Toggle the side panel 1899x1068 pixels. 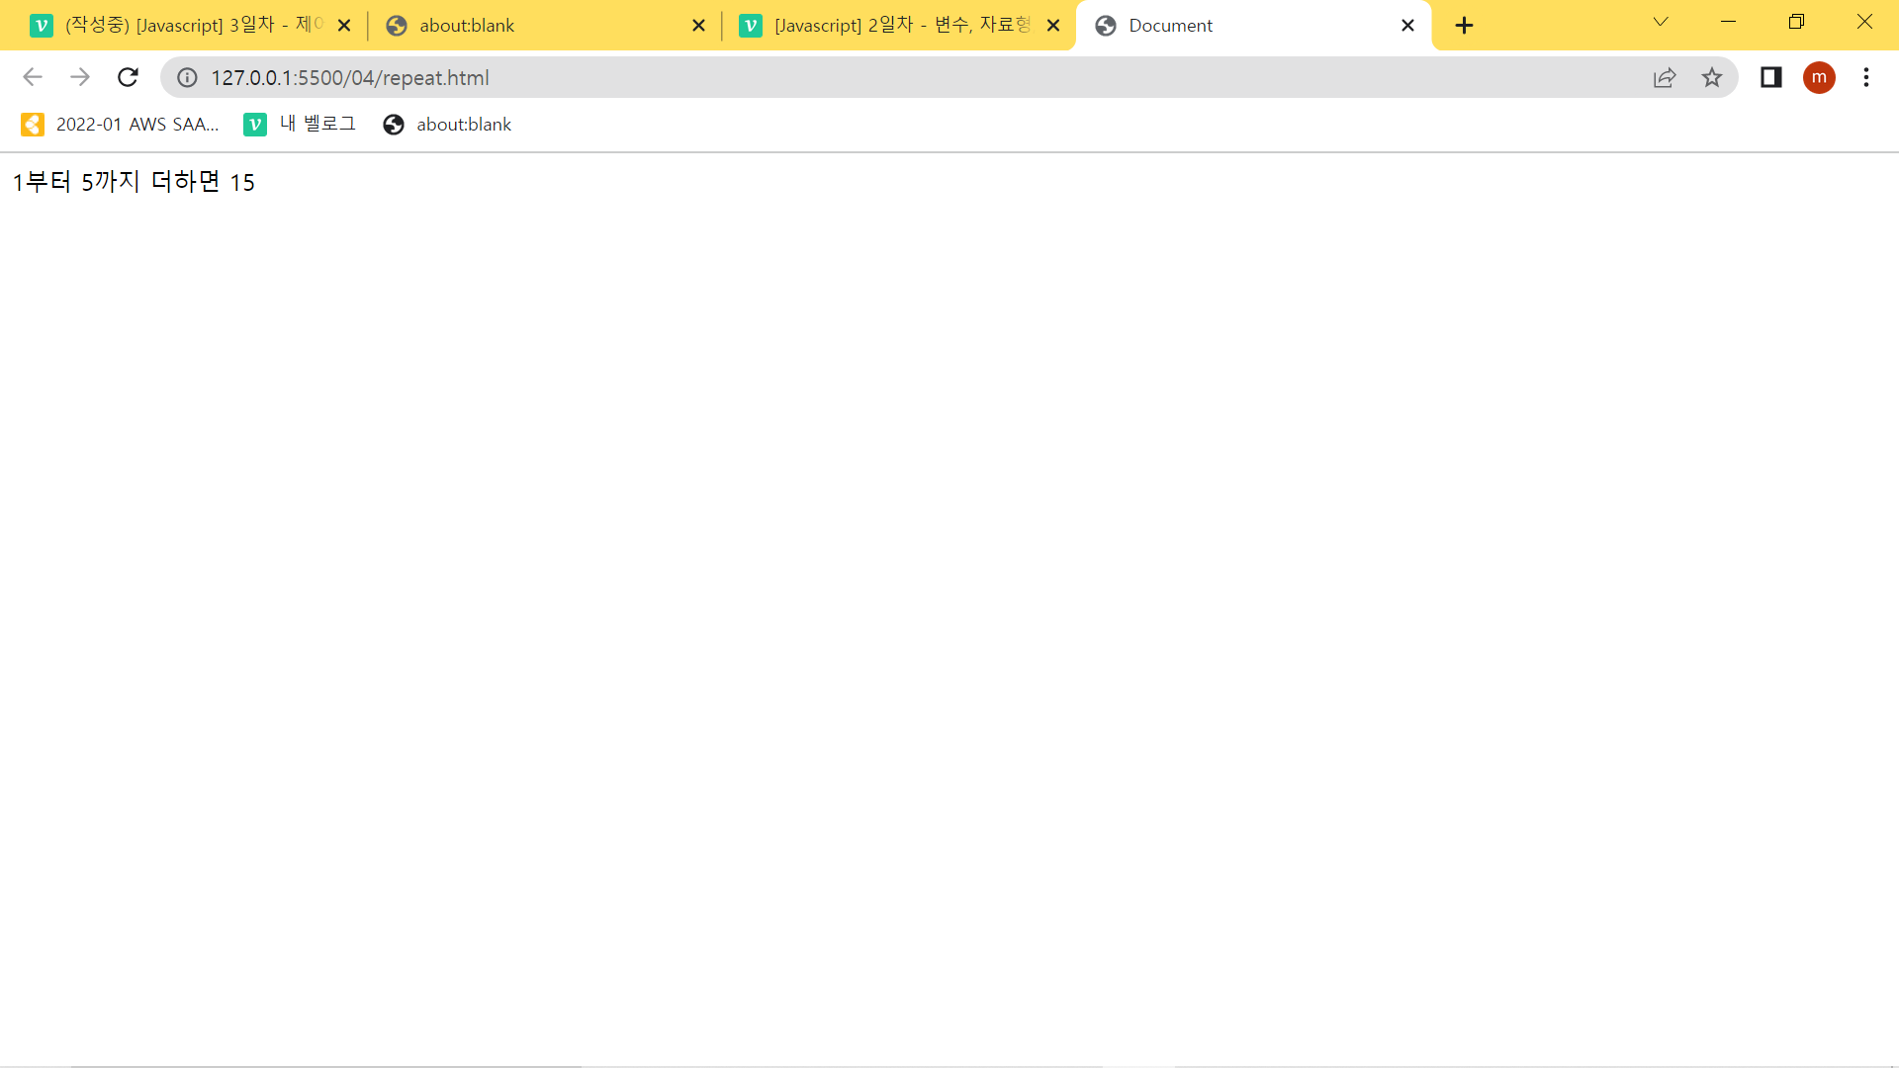[1770, 77]
